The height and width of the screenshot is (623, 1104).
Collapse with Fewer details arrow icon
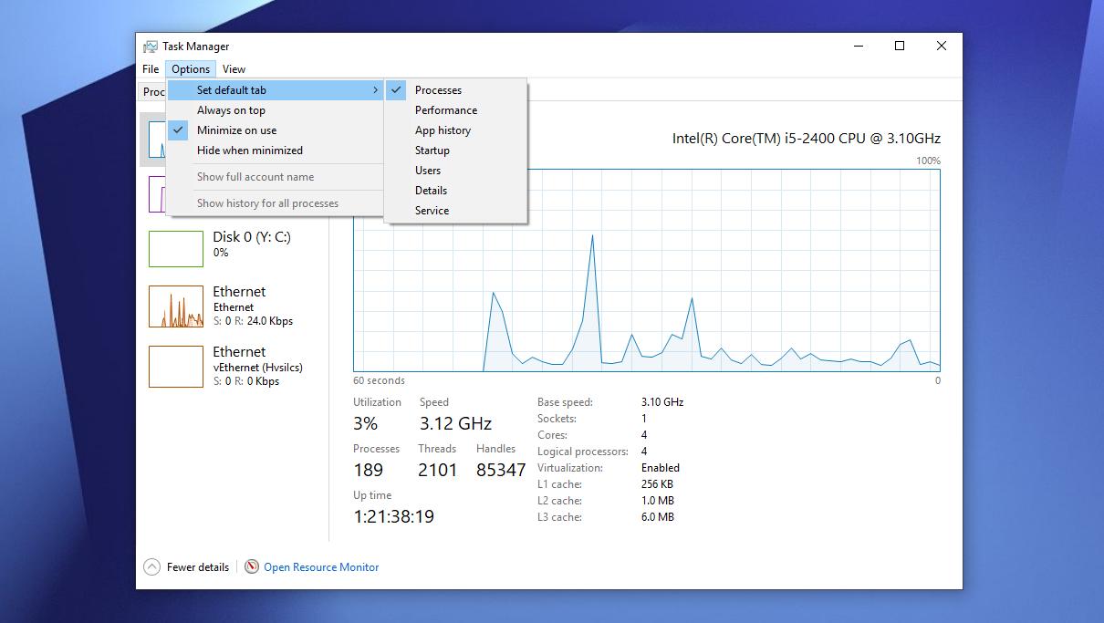[x=151, y=567]
